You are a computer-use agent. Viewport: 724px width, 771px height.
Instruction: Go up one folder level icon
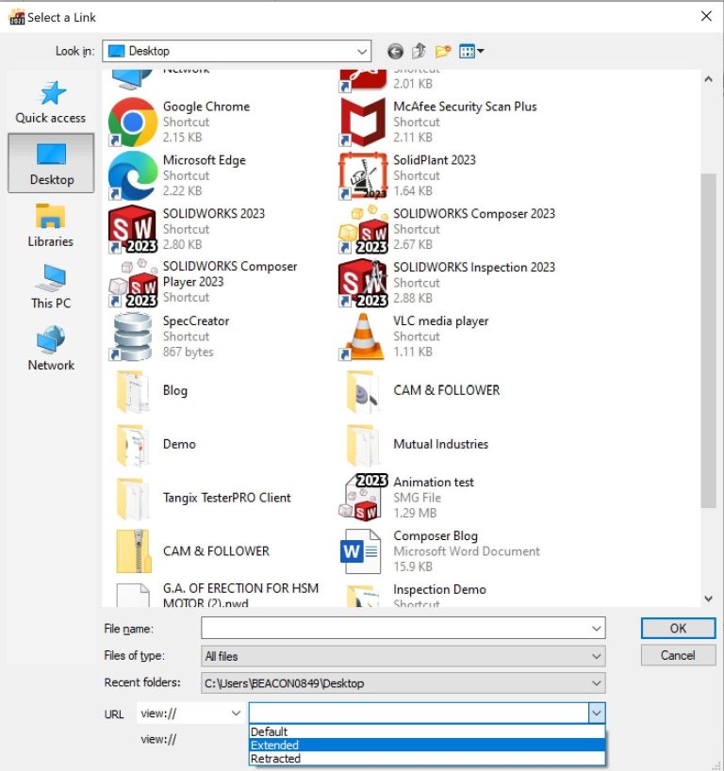coord(419,51)
